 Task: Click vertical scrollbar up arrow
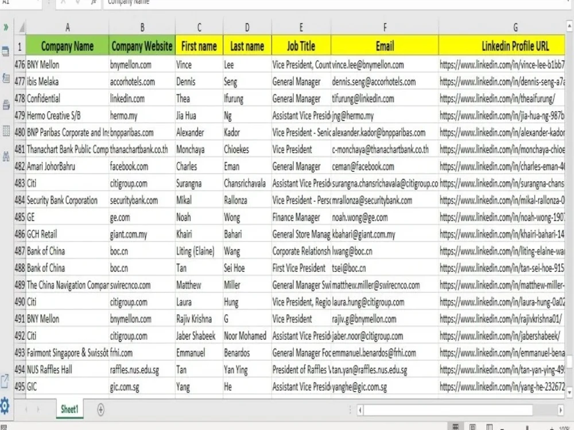click(x=569, y=26)
